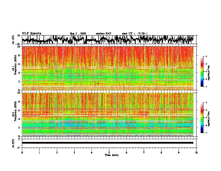This screenshot has height=171, width=221.
Task: Click the "VLF Spectra" plot title
Action: click(x=32, y=34)
